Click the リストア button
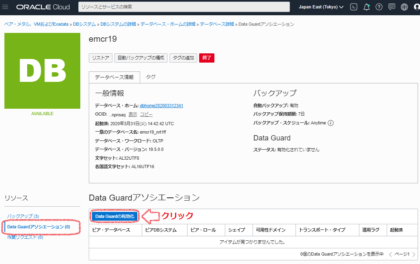Image resolution: width=420 pixels, height=264 pixels. click(100, 58)
